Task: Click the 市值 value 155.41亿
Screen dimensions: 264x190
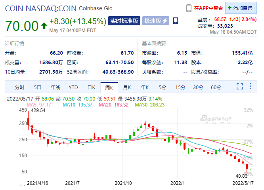Action: (243, 53)
